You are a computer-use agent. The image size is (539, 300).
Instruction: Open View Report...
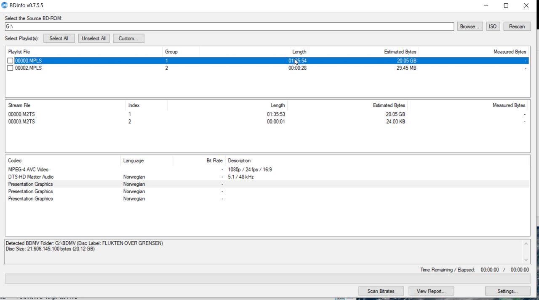(431, 291)
